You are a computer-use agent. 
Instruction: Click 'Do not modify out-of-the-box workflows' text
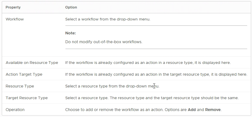(x=104, y=42)
